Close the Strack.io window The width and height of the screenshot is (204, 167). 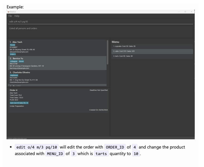(x=191, y=12)
